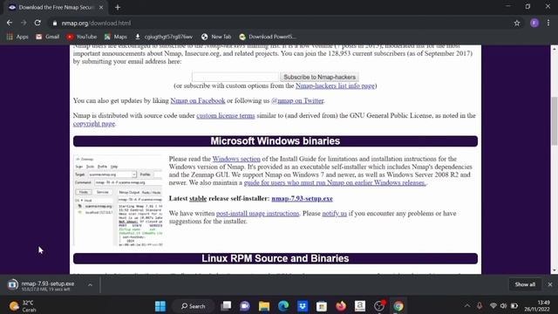Image resolution: width=558 pixels, height=314 pixels.
Task: Close the Nmap download tab
Action: pos(101,7)
